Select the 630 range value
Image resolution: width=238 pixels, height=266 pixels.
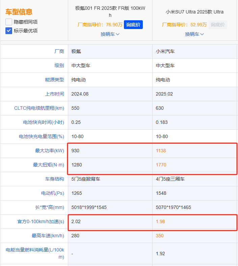click(x=160, y=108)
